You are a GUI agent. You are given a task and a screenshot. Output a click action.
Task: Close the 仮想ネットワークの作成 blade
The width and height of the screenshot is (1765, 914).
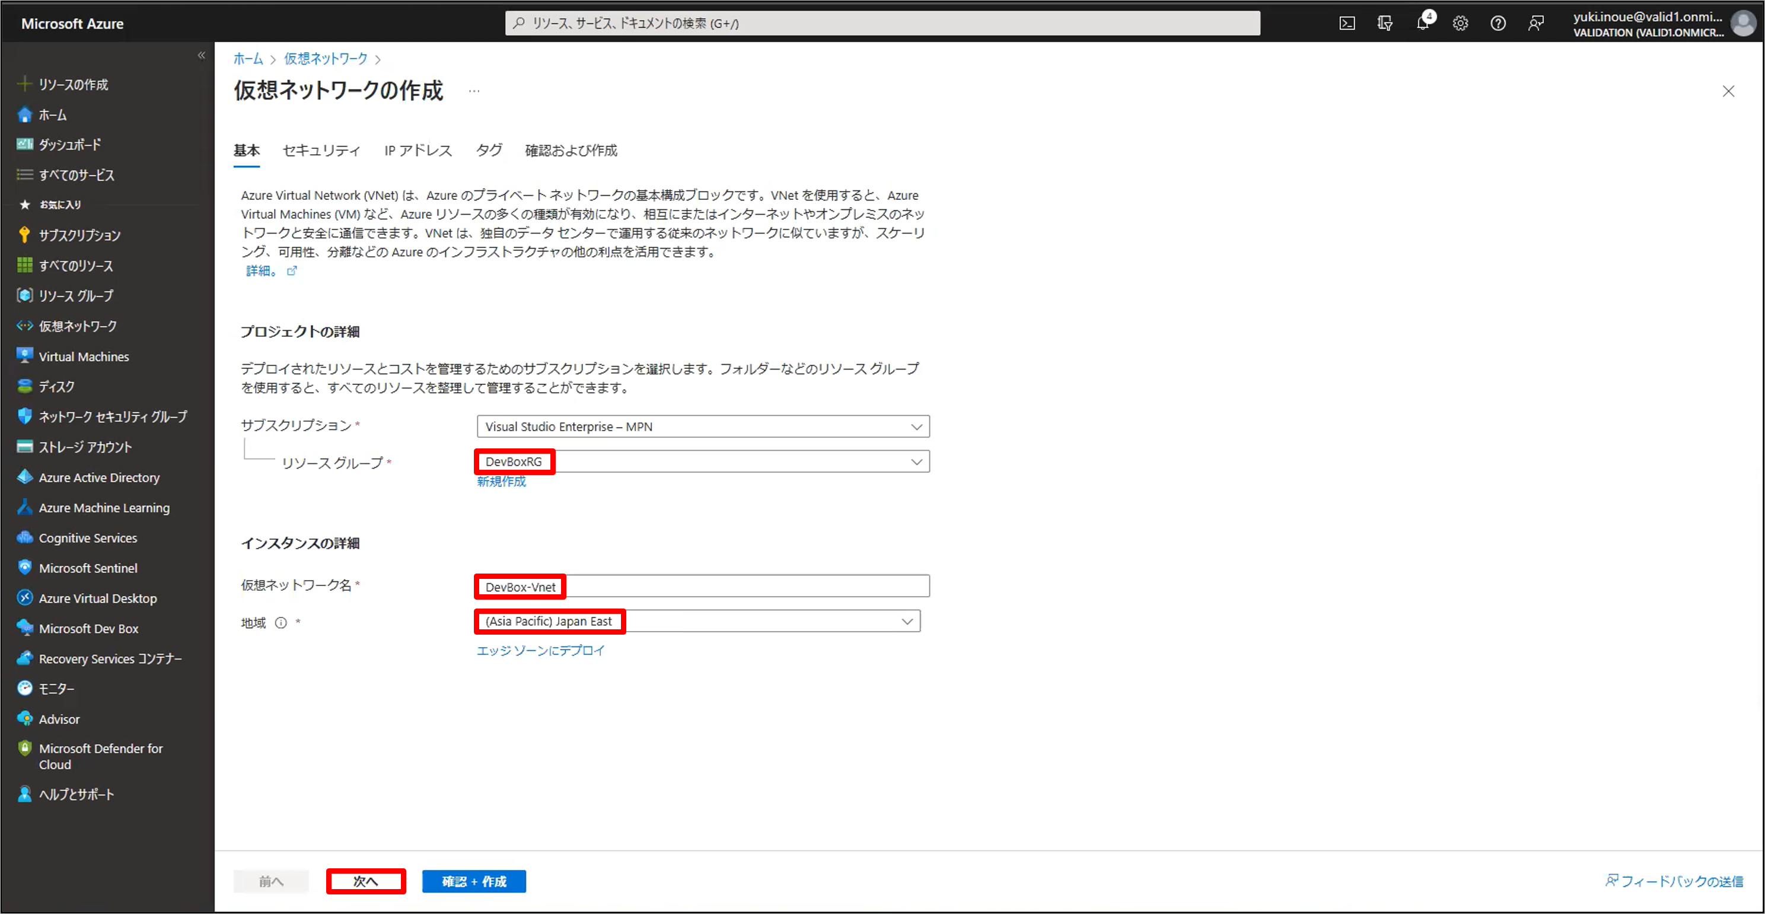[x=1728, y=91]
